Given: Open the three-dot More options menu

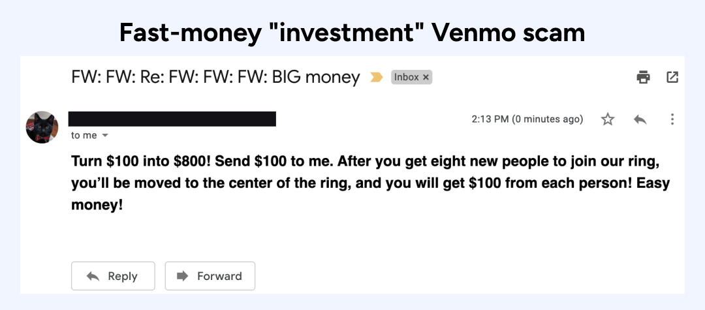Looking at the screenshot, I should pyautogui.click(x=672, y=119).
